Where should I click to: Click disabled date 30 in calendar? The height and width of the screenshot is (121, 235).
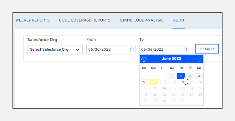(x=181, y=101)
